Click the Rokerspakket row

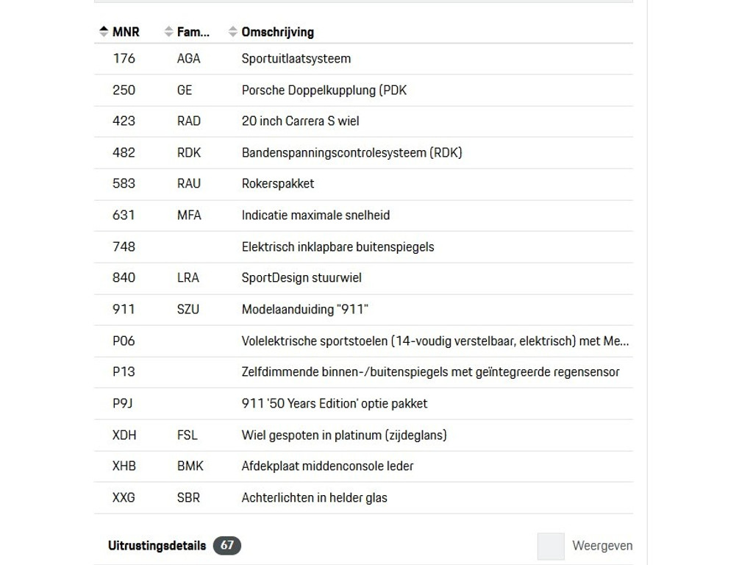tap(278, 184)
